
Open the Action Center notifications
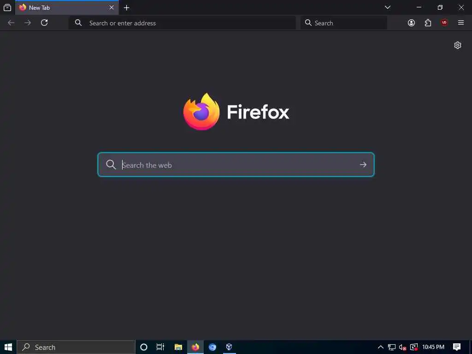coord(457,347)
